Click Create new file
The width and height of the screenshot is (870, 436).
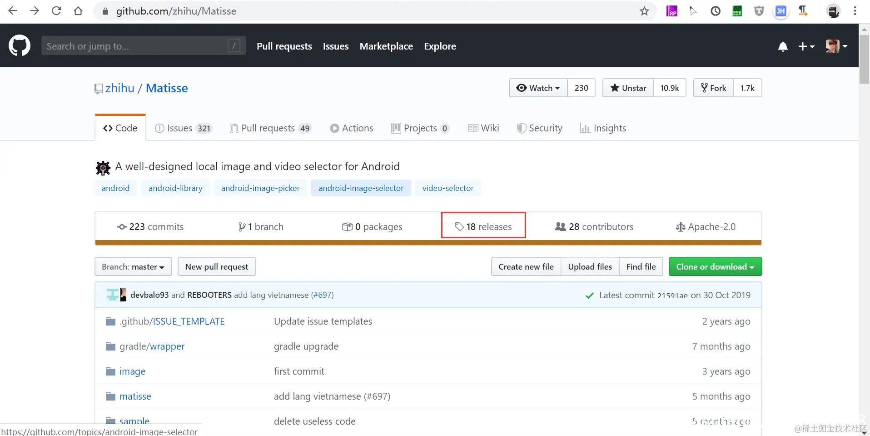[x=526, y=266]
